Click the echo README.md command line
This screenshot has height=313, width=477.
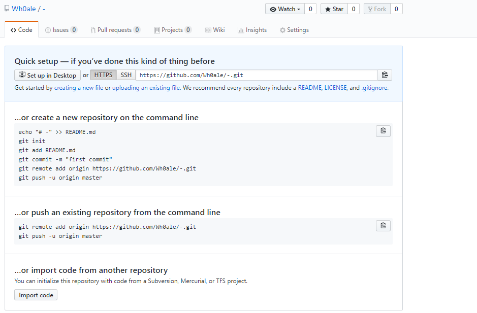[x=57, y=132]
